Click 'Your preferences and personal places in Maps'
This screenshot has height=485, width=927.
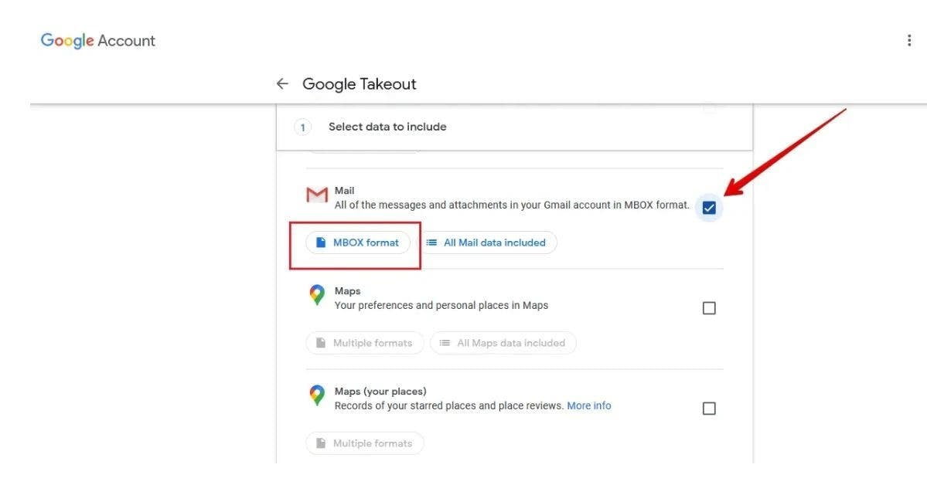(x=441, y=305)
